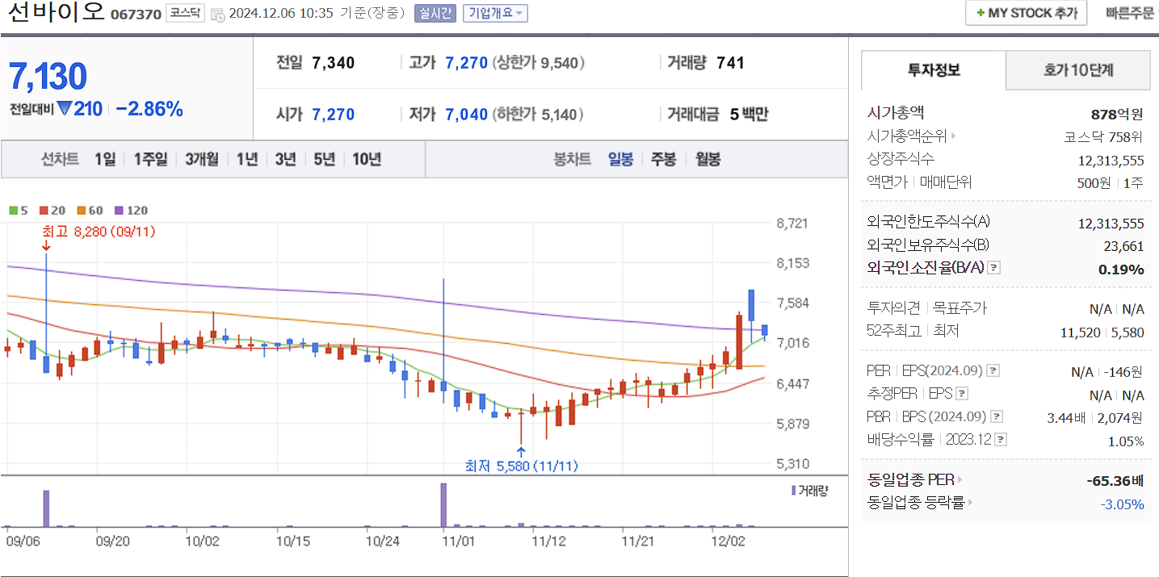
Task: Open the 시가총액순위 link
Action: pyautogui.click(x=911, y=136)
